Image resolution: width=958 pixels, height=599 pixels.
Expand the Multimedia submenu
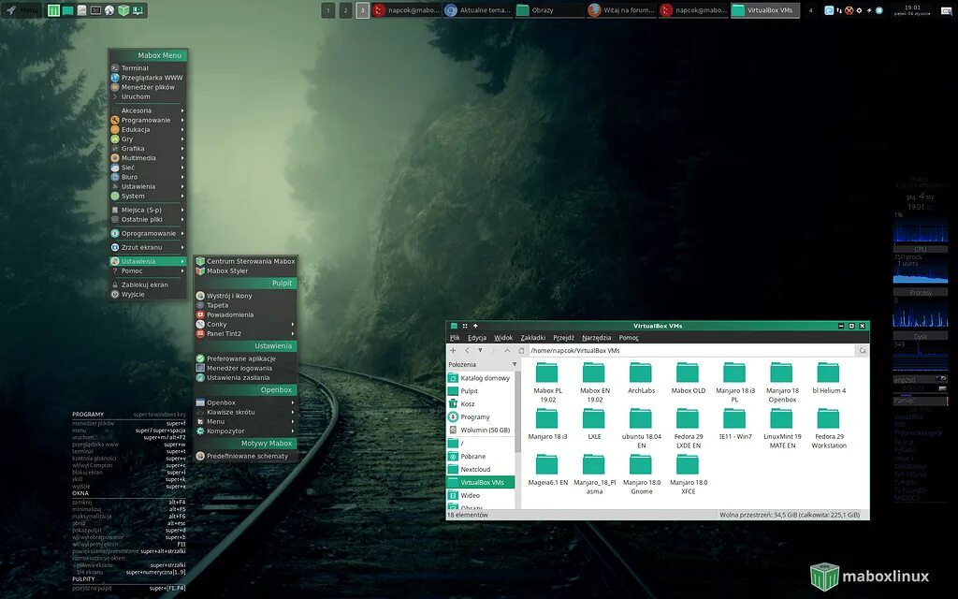[x=147, y=157]
